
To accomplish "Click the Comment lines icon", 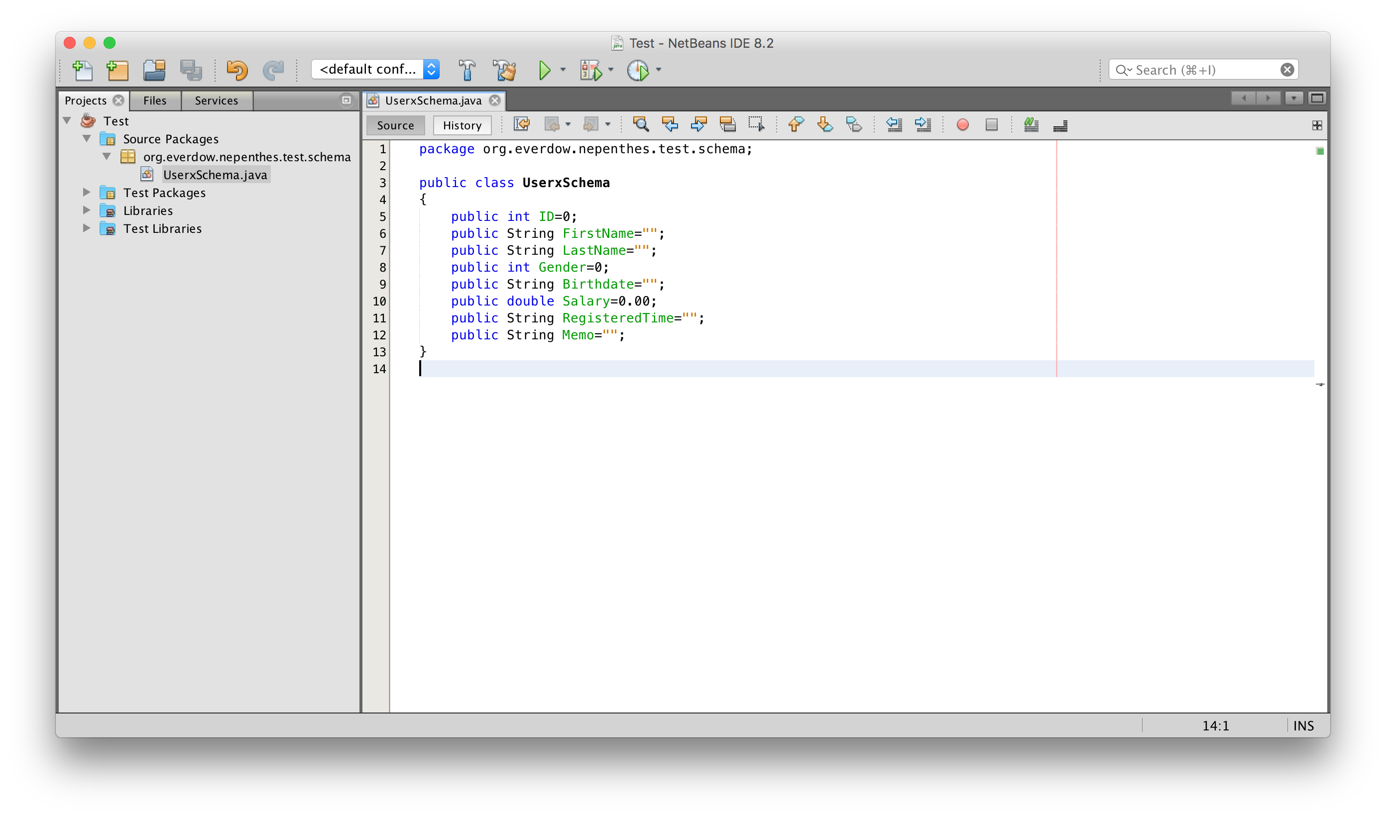I will pos(1031,125).
